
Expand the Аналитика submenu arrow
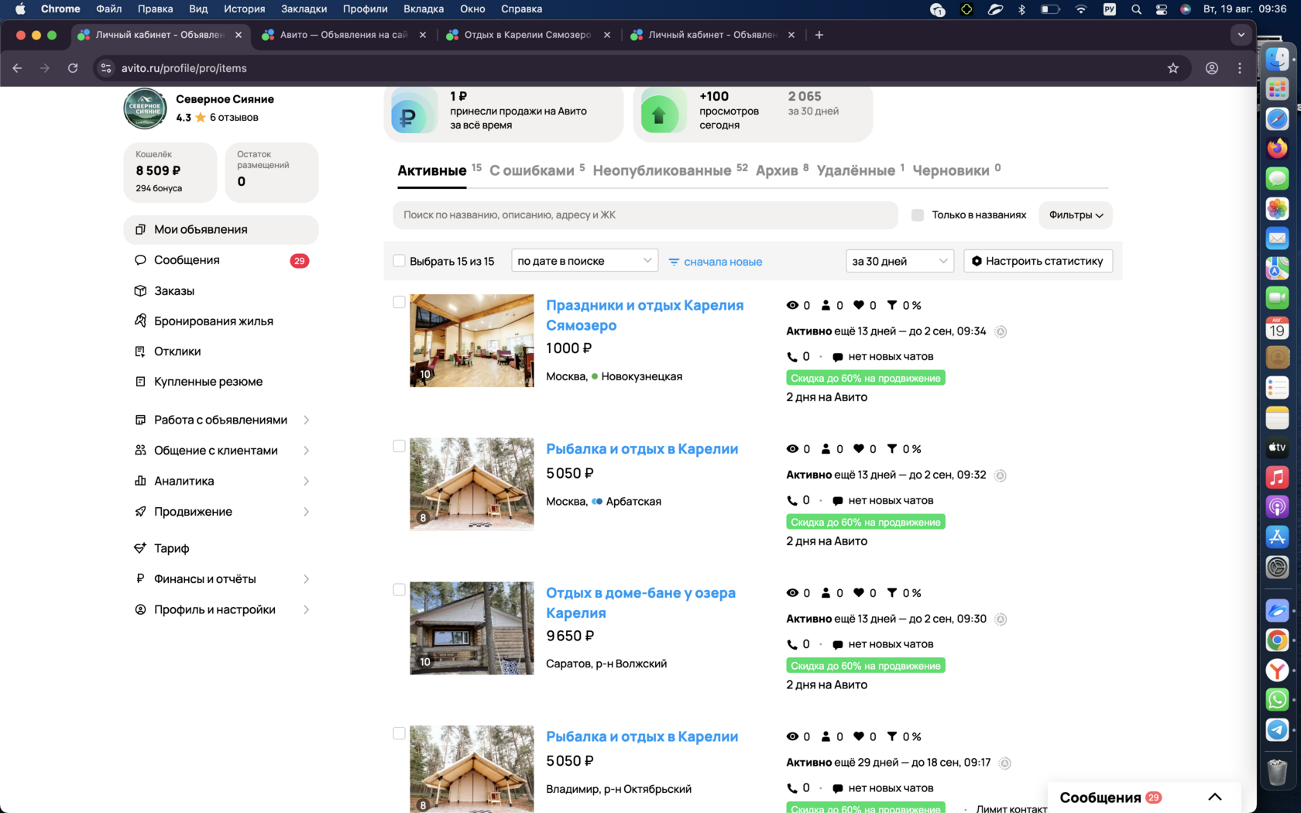click(x=307, y=481)
